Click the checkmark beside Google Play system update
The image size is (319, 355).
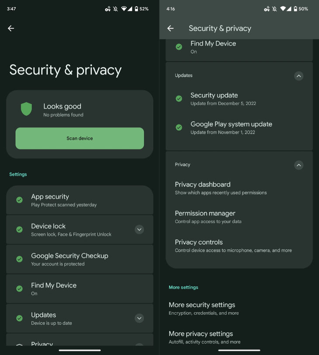[x=179, y=127]
